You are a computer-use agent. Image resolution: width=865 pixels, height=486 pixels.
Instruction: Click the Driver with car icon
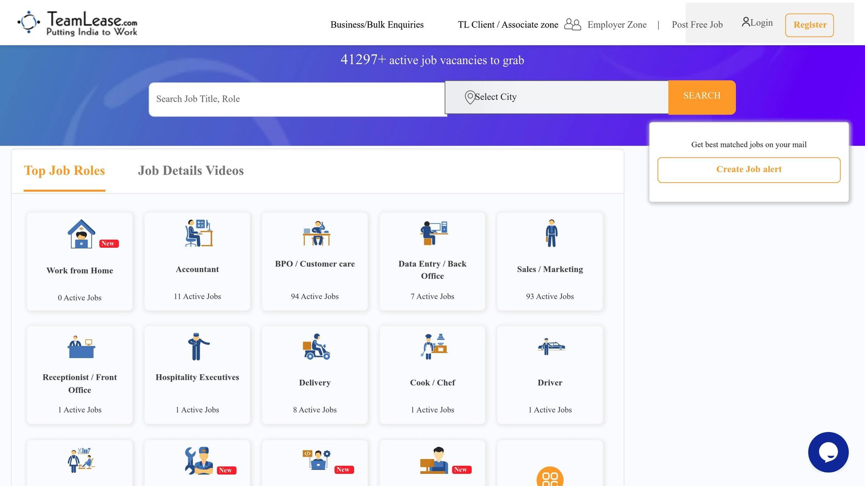(551, 347)
